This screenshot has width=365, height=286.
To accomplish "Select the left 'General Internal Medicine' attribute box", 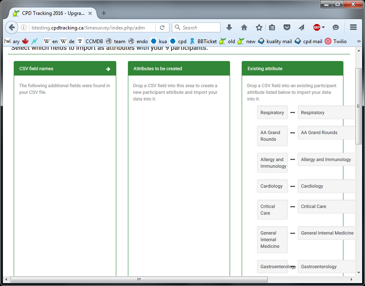I will 272,240.
